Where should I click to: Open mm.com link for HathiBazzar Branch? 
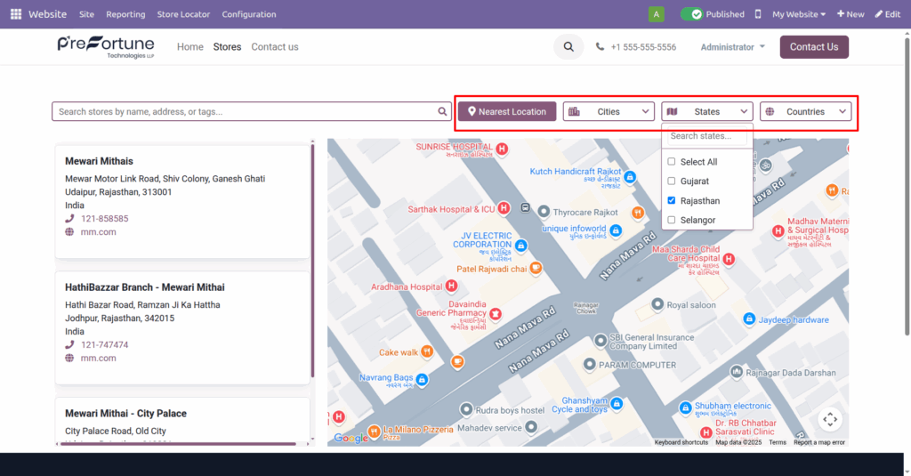point(98,358)
